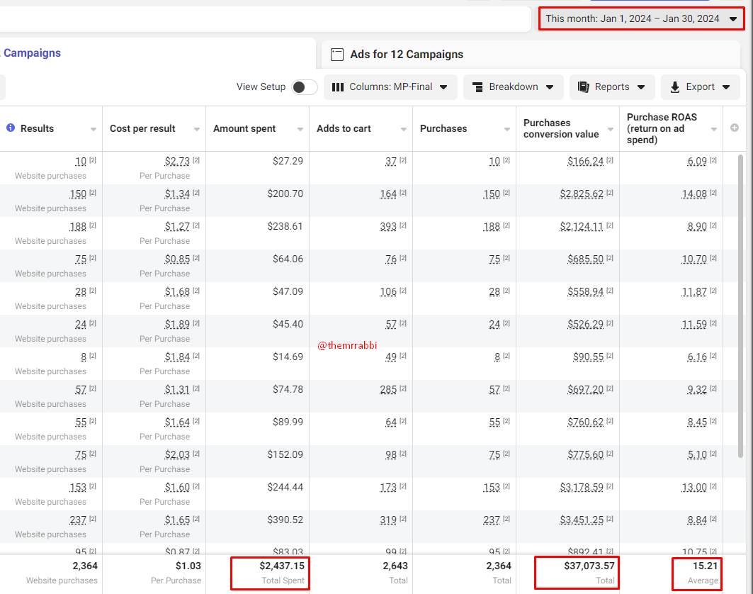The height and width of the screenshot is (594, 753).
Task: Click the total results 2,364 Website purchases
Action: tap(62, 573)
